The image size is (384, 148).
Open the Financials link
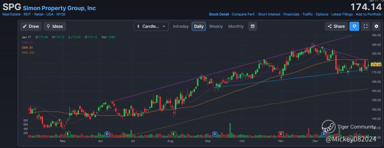click(x=291, y=14)
